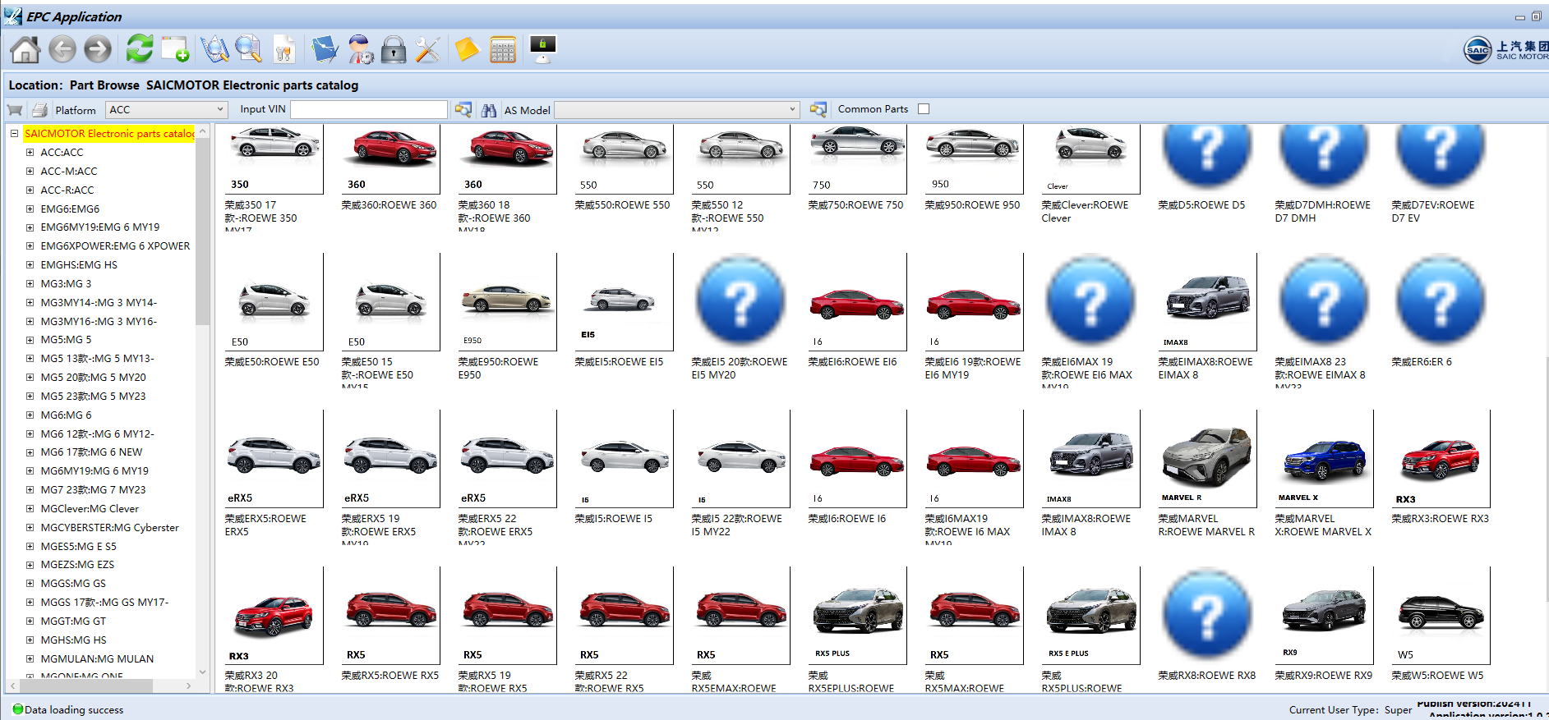Expand the MG3:MG 3 tree node

click(30, 283)
